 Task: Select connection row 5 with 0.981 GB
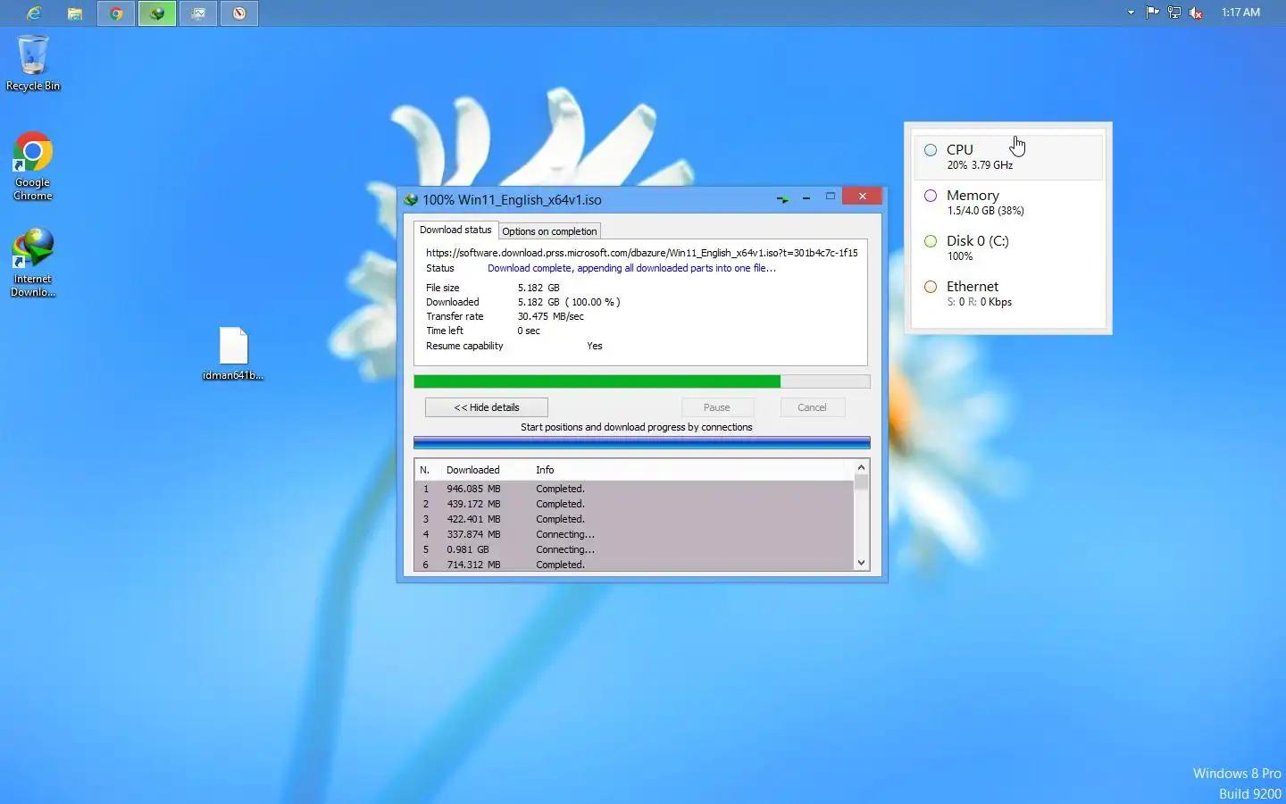634,549
